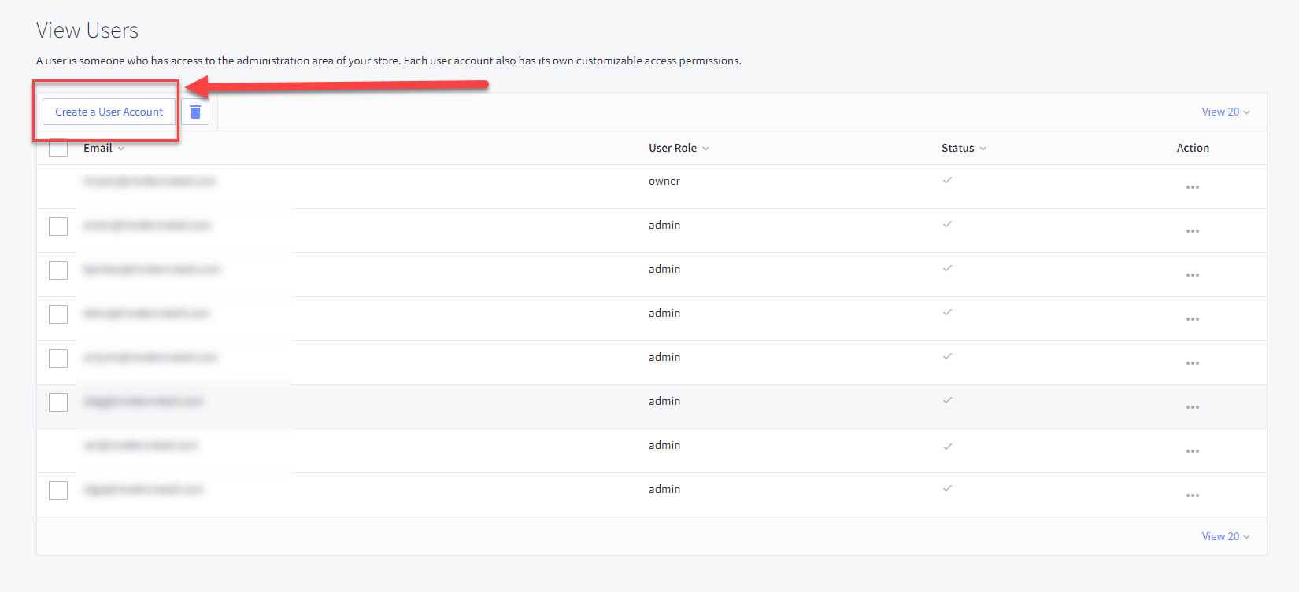Click the Create a User Account button
The image size is (1299, 592).
[109, 112]
